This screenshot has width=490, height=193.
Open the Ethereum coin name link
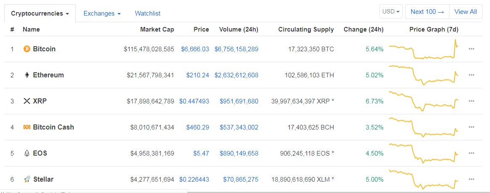pyautogui.click(x=48, y=75)
